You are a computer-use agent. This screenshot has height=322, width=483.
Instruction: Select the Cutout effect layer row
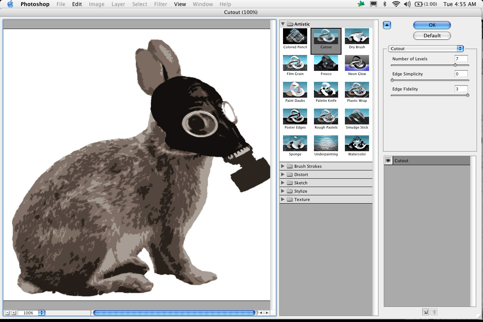[x=427, y=161]
